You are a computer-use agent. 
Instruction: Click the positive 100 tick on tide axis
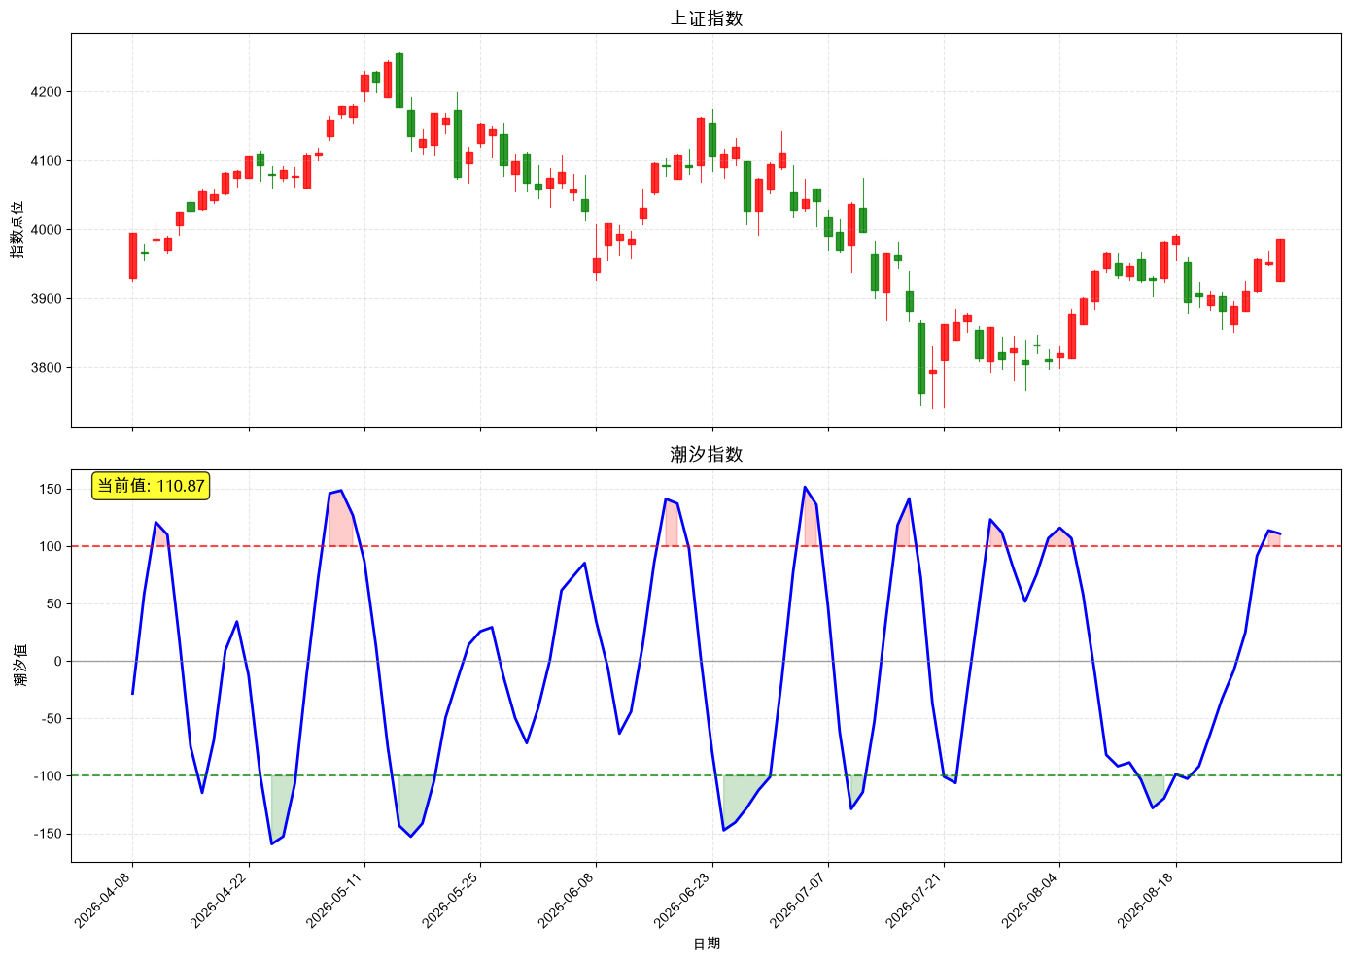click(50, 547)
